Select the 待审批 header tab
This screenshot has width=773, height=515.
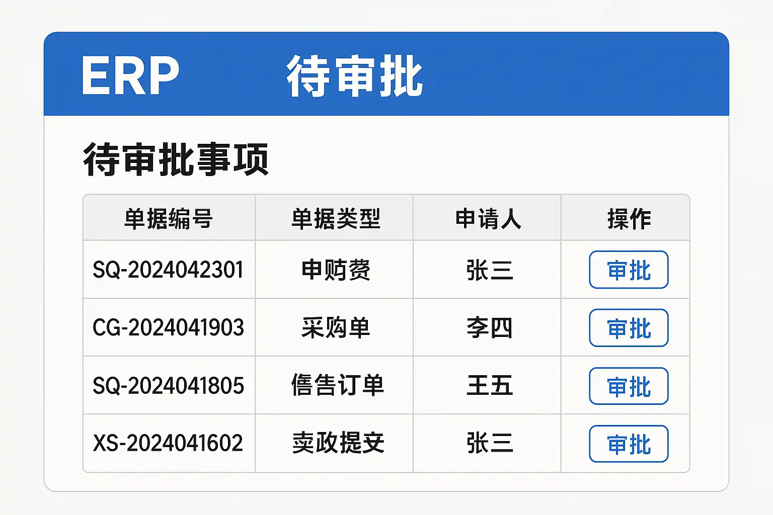pyautogui.click(x=355, y=76)
